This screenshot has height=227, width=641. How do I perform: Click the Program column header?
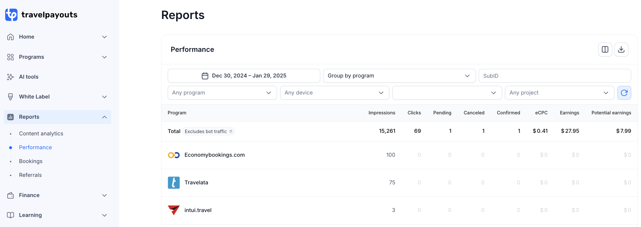(x=177, y=113)
